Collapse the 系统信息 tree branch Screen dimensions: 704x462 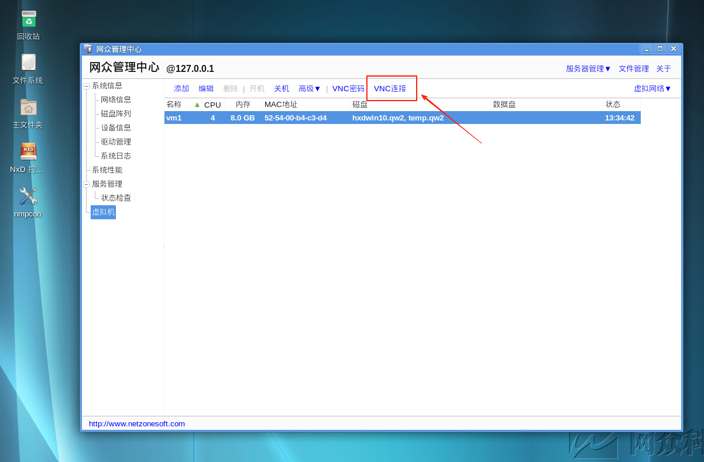pyautogui.click(x=87, y=85)
